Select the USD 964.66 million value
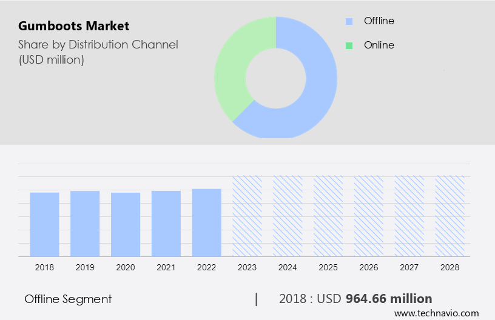This screenshot has width=495, height=320. coord(388,299)
